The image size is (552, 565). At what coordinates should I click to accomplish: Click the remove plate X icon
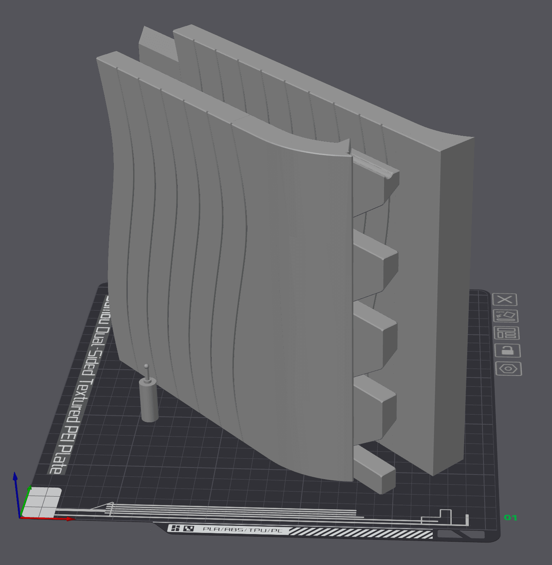click(x=505, y=299)
